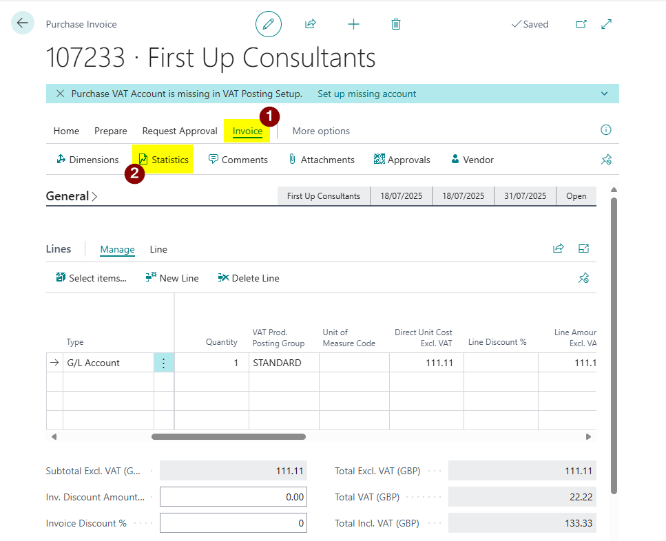Click the trash delete icon

396,24
